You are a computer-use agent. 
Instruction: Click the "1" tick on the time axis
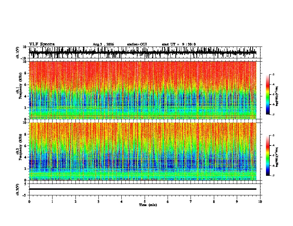[x=52, y=202]
